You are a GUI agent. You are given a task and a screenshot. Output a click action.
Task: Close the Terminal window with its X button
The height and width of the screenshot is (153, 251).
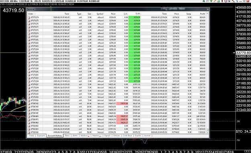[208, 10]
